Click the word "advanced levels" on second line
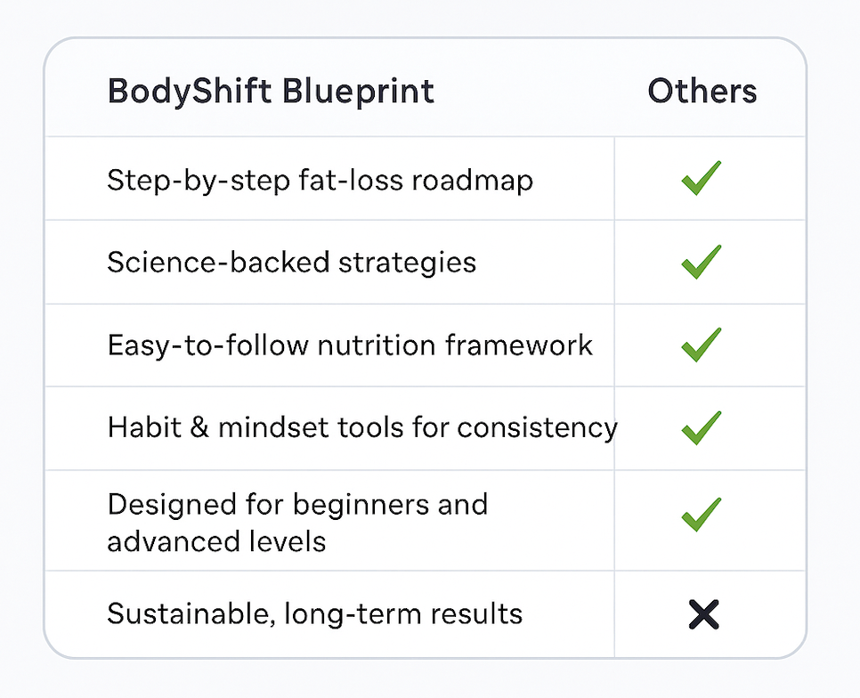This screenshot has width=860, height=698. pyautogui.click(x=216, y=541)
